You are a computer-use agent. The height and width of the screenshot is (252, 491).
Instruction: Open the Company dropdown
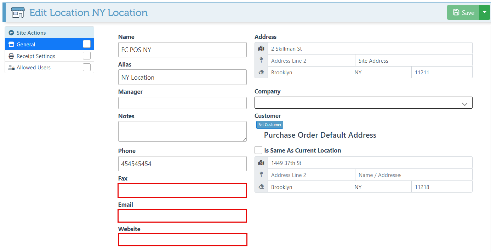pyautogui.click(x=363, y=103)
